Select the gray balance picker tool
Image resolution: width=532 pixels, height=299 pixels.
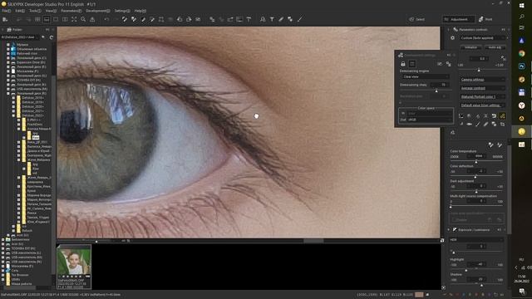point(125,19)
